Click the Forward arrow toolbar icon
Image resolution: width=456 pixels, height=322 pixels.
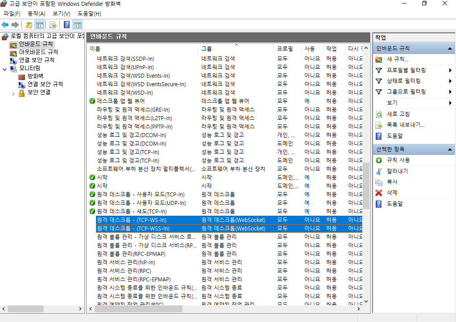(x=15, y=25)
